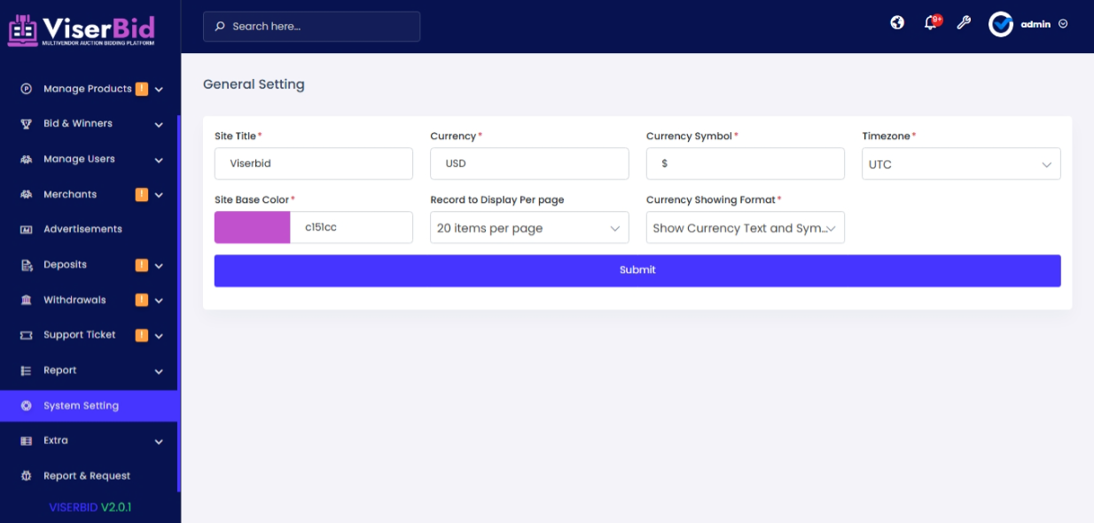Click the Support Ticket alert badge

(x=142, y=335)
